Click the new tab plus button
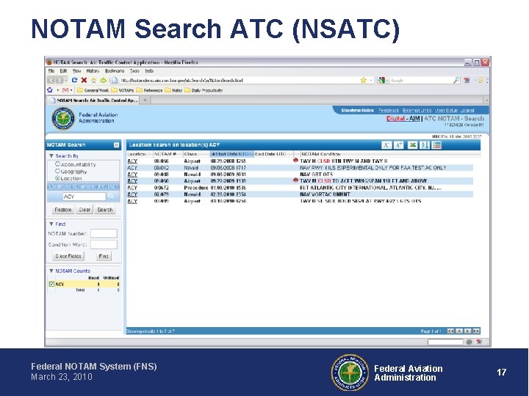 click(x=145, y=100)
